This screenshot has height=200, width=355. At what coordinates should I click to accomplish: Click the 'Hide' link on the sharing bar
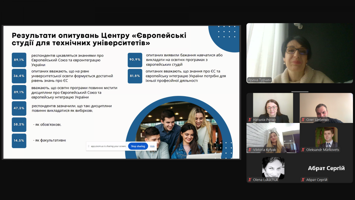pyautogui.click(x=152, y=146)
